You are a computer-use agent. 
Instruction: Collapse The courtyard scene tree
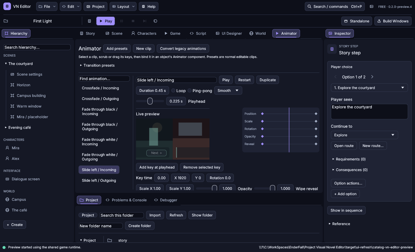pyautogui.click(x=6, y=64)
